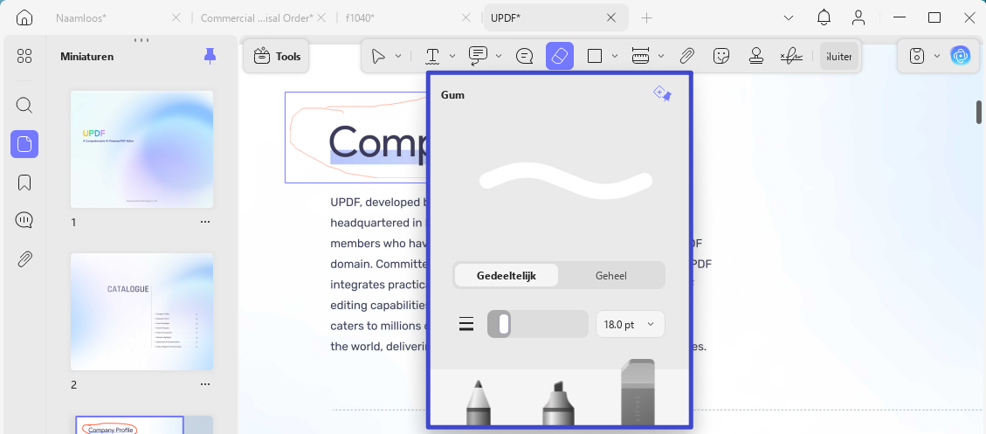Select Geheel eraser mode
Viewport: 986px width, 434px height.
(610, 275)
